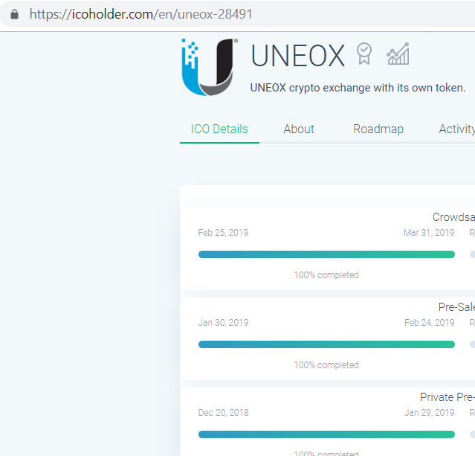Open the Activity tab
This screenshot has height=456, width=475.
click(457, 129)
